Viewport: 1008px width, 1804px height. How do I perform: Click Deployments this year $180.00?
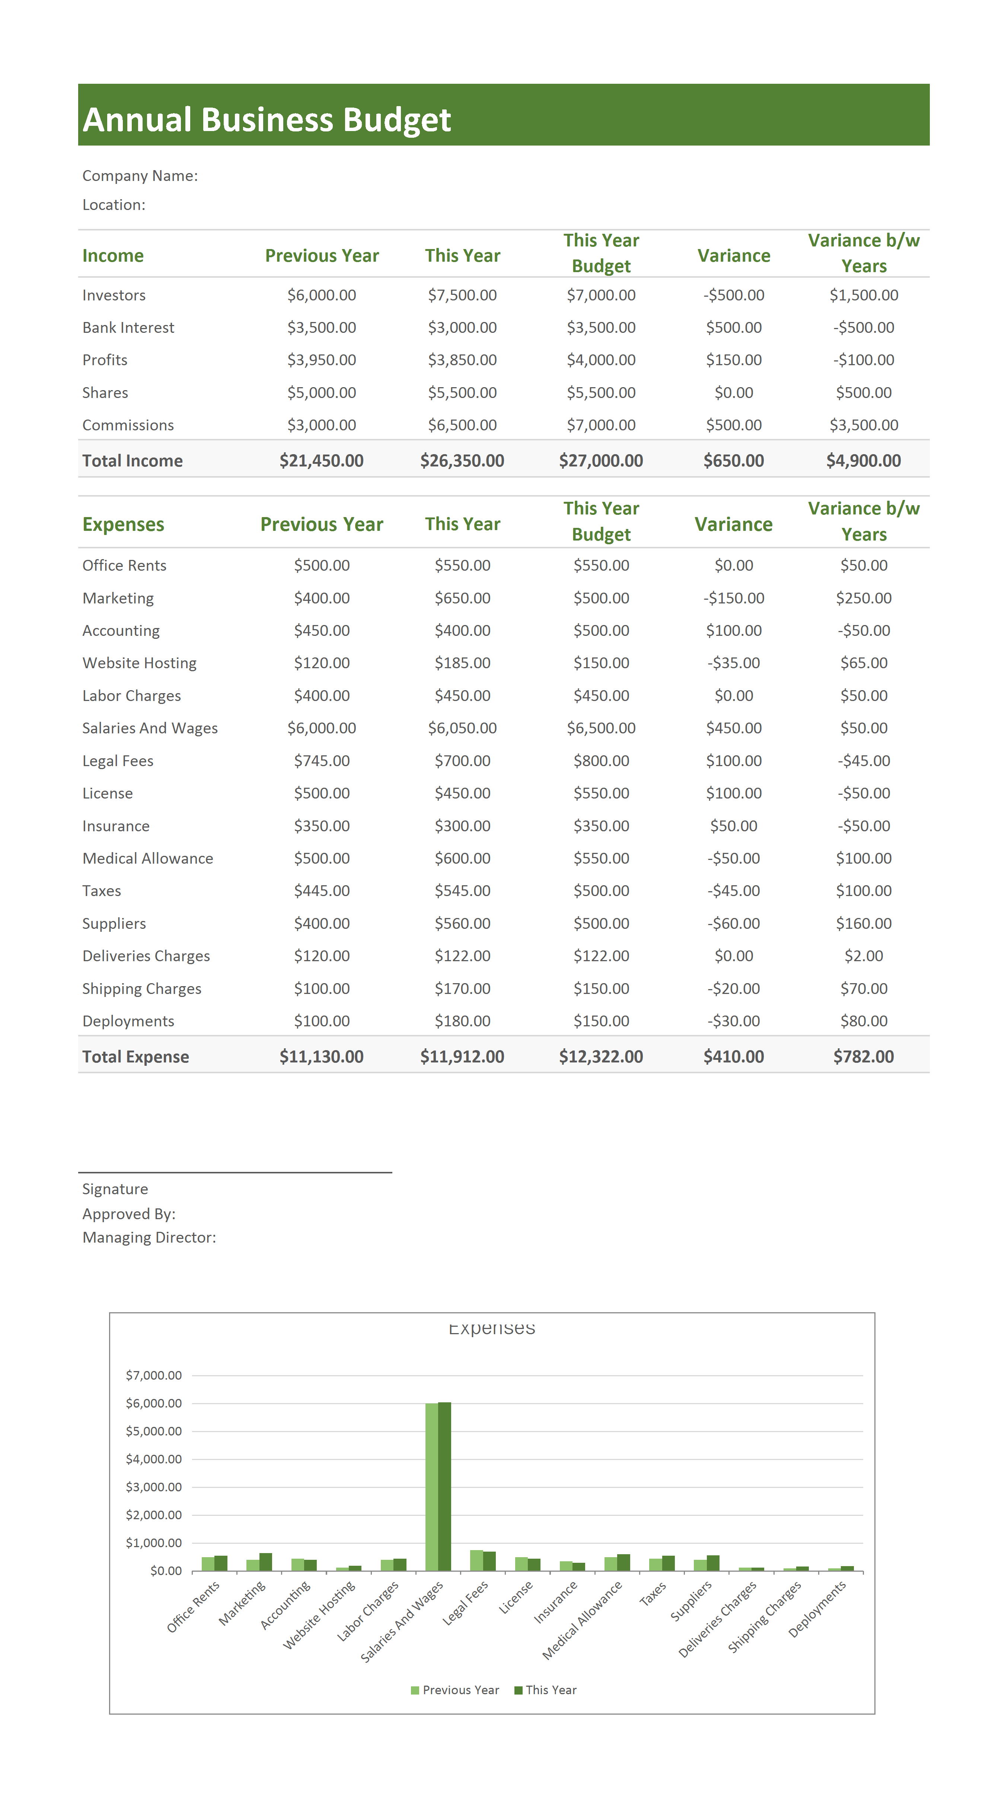coord(462,1021)
